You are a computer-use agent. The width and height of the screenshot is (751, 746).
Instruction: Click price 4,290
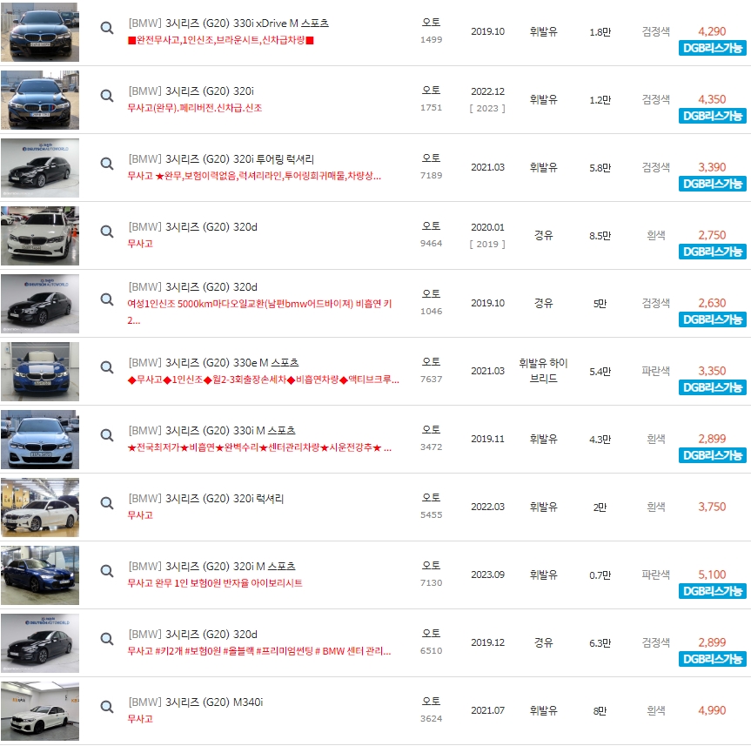[712, 31]
